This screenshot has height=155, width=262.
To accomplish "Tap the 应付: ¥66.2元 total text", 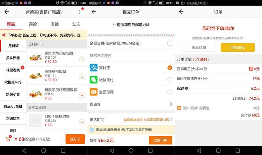I will coord(102,140).
